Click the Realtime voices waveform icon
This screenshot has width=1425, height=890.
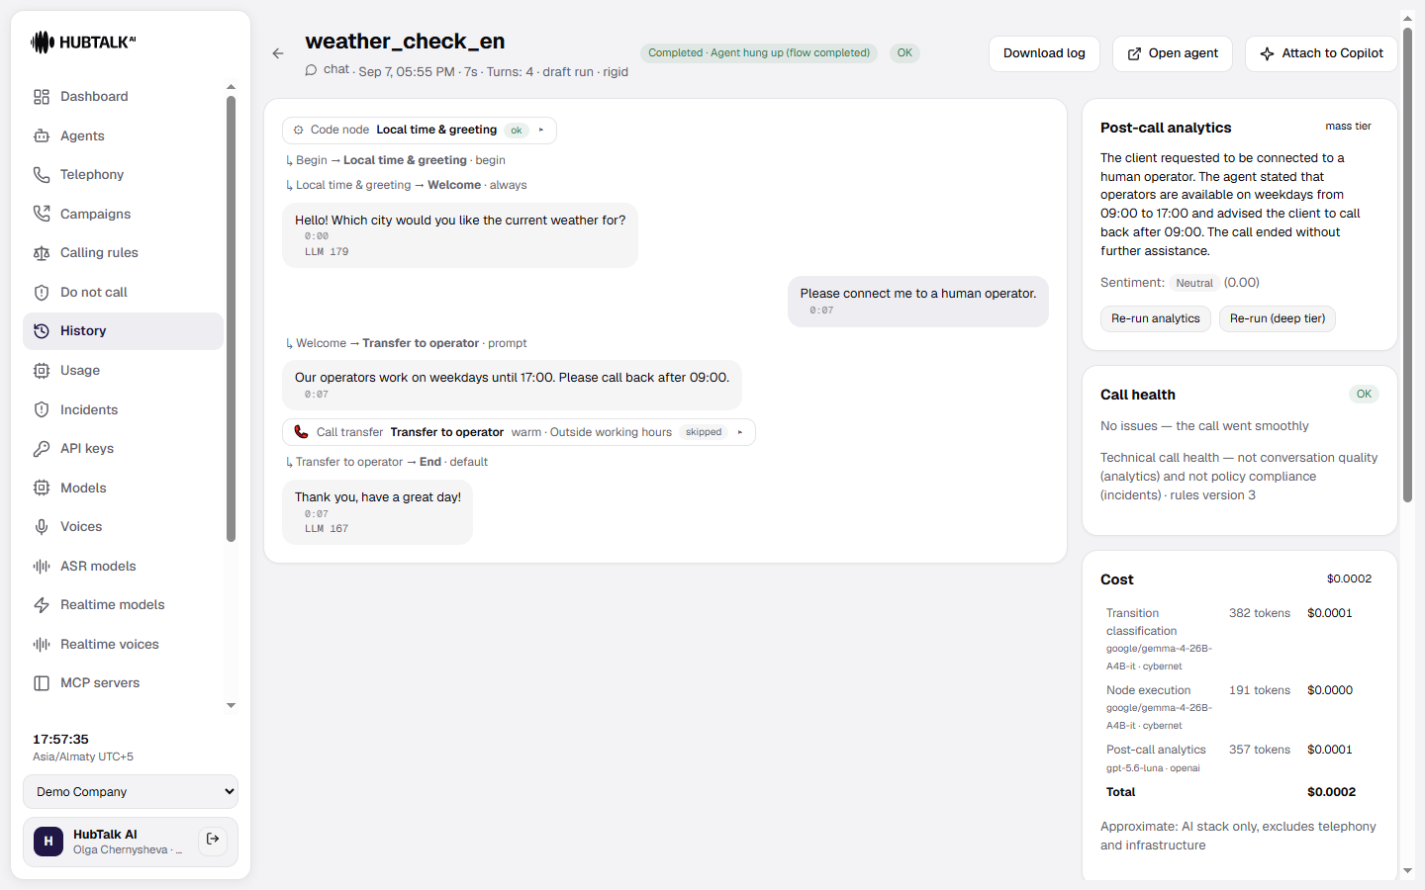click(42, 645)
